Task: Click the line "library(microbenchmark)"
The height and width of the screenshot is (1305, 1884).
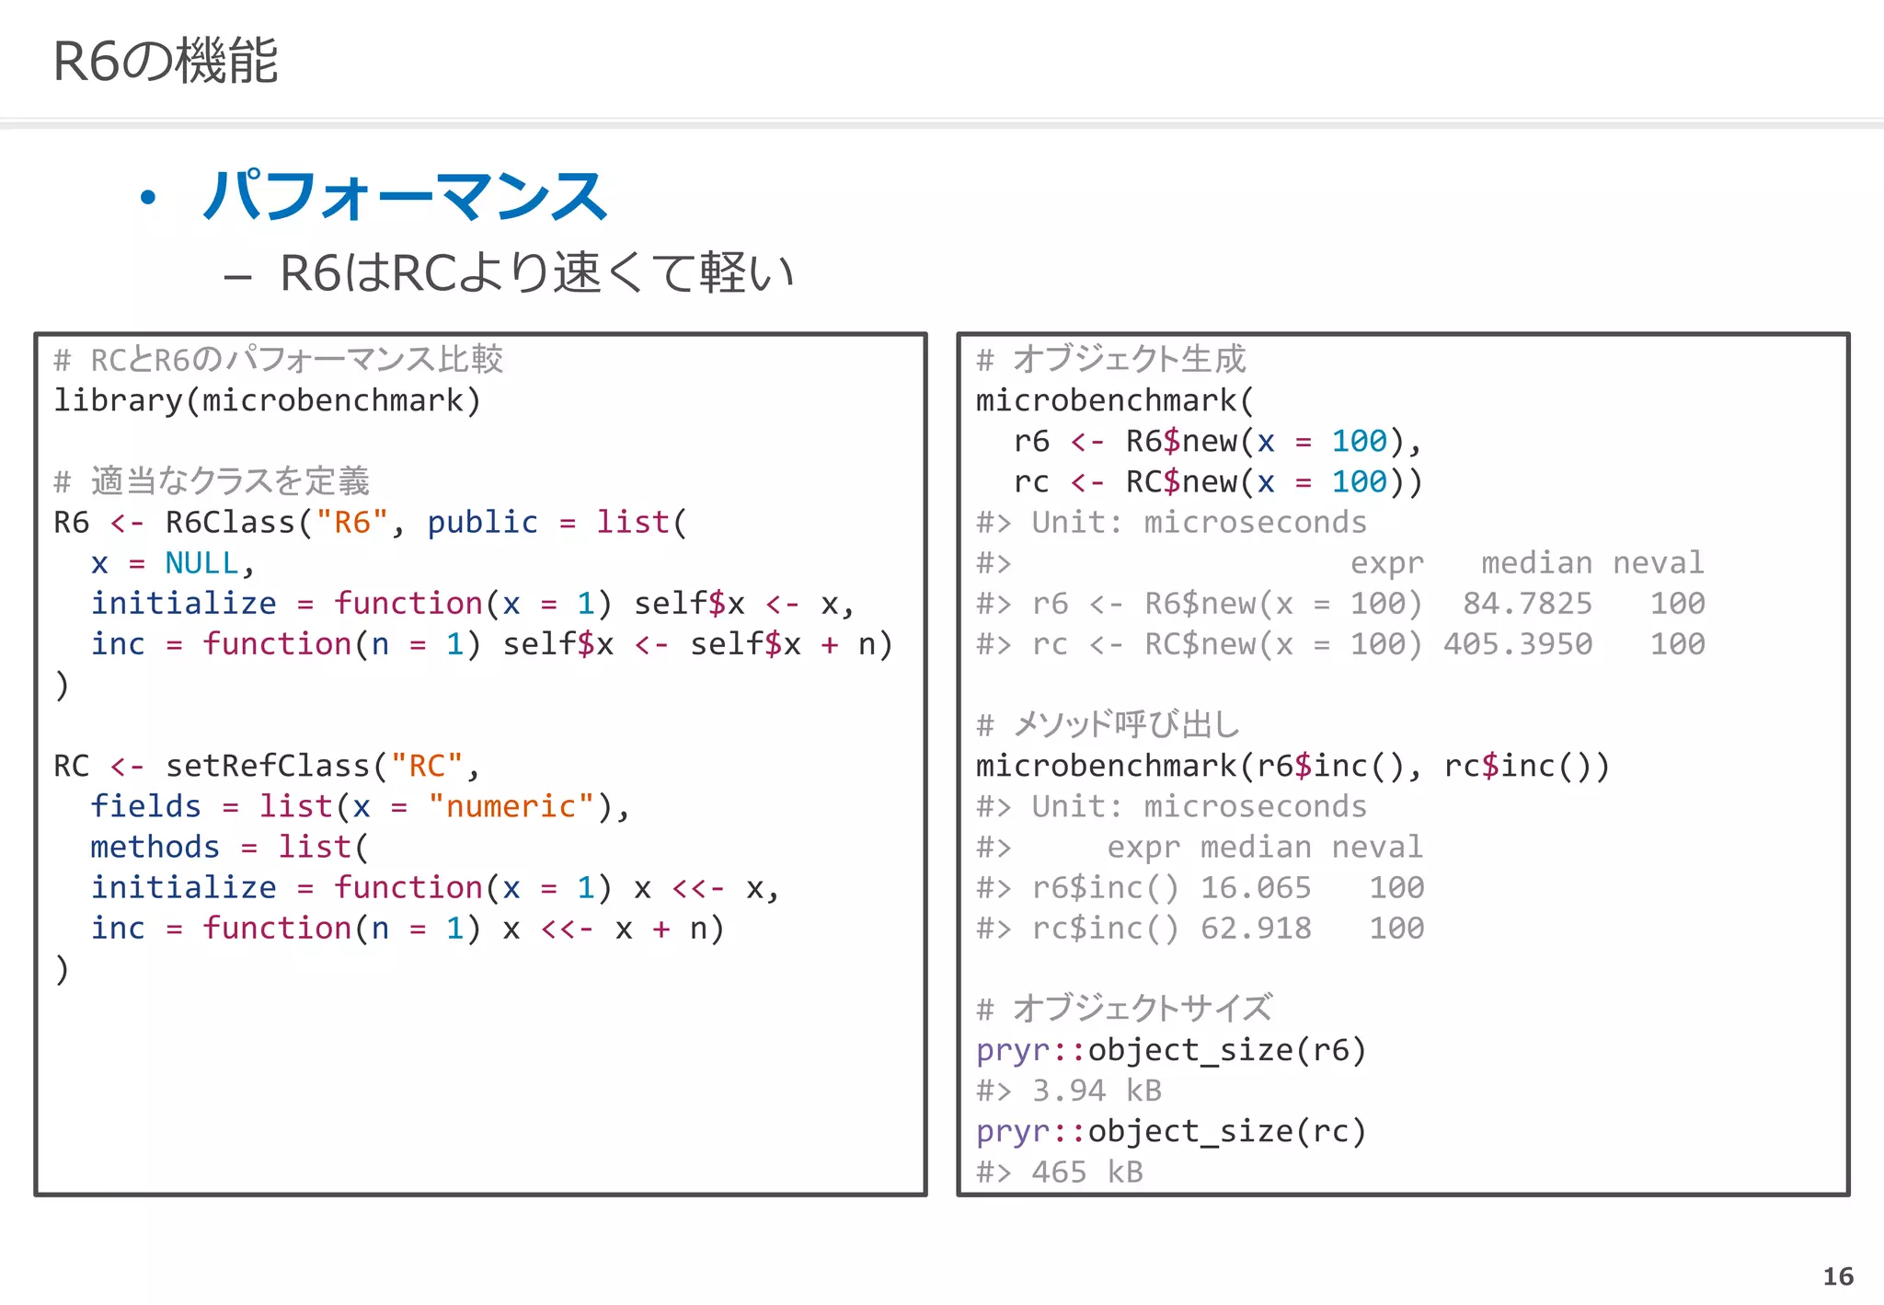Action: (x=268, y=400)
